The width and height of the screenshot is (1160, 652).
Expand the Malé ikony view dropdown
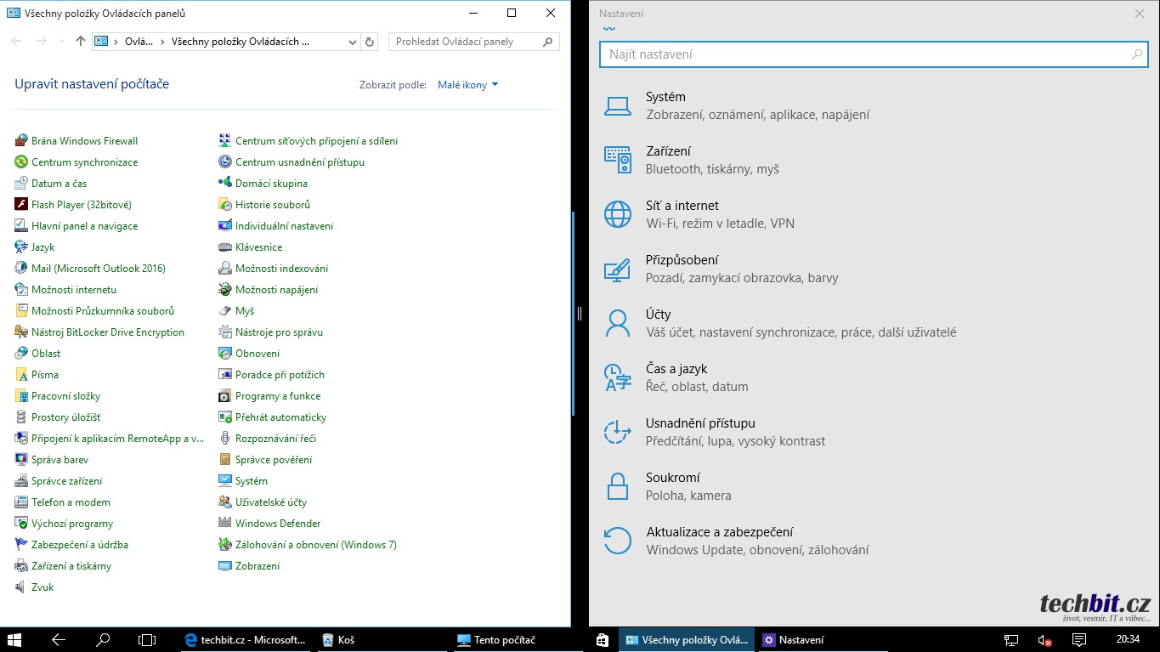(x=467, y=85)
